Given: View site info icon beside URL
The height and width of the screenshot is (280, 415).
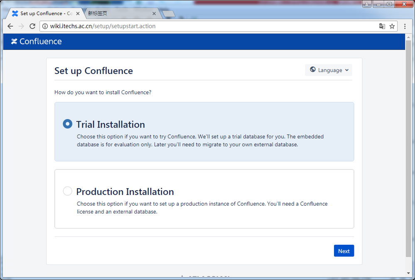Looking at the screenshot, I should [45, 26].
